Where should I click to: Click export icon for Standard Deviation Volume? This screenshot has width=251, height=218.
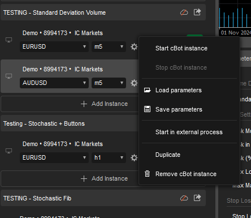pyautogui.click(x=197, y=12)
